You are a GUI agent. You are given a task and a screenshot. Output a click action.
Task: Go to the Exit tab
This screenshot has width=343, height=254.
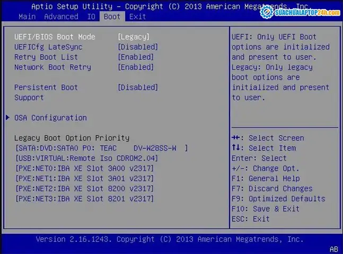[138, 16]
